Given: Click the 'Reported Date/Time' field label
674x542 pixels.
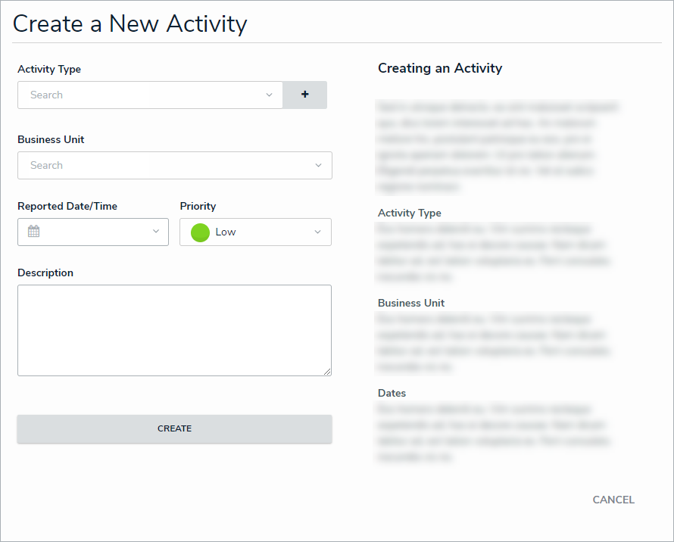Looking at the screenshot, I should pos(67,206).
